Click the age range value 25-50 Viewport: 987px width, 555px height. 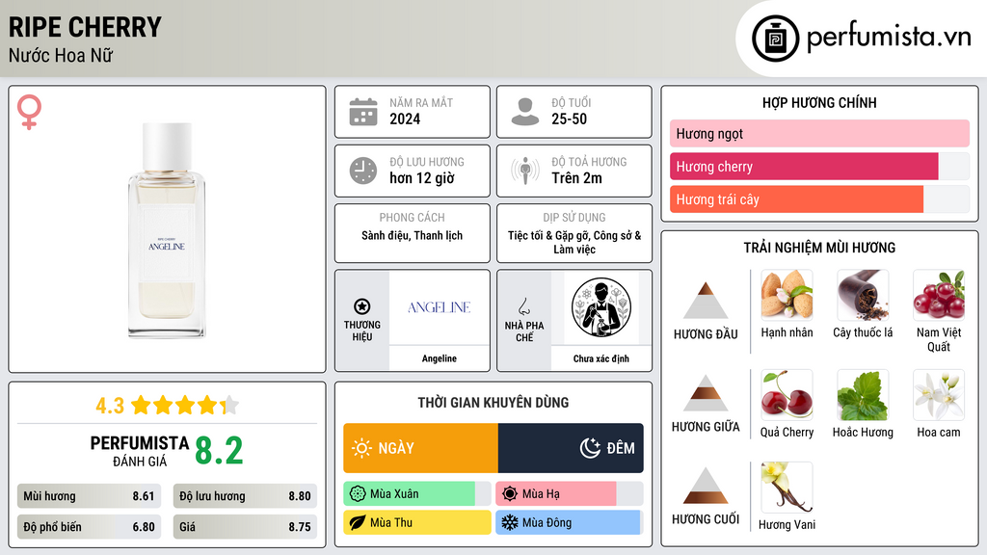pos(569,119)
